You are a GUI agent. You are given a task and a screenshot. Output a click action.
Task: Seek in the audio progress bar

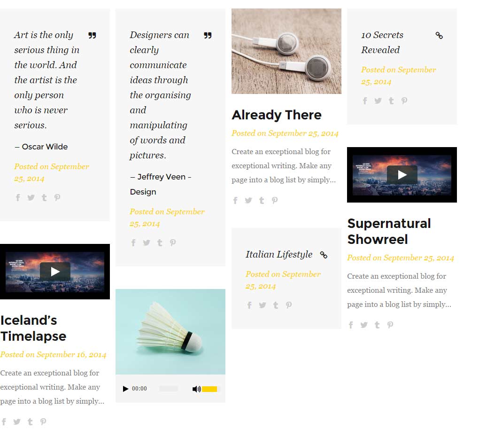169,389
